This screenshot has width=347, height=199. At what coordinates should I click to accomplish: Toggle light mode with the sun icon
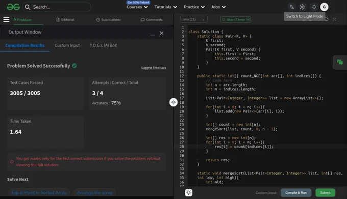pos(302,7)
